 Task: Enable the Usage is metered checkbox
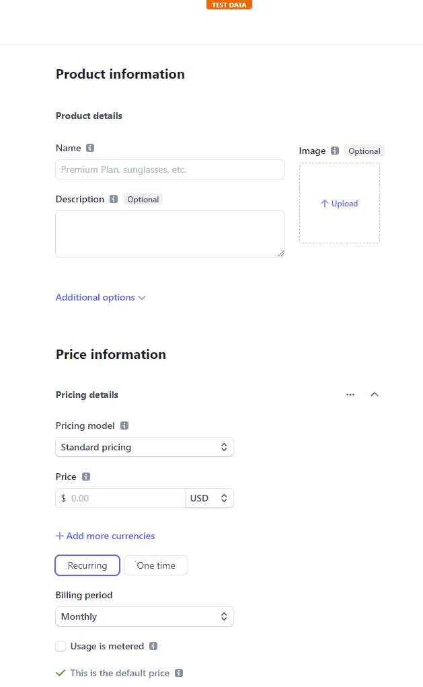(61, 646)
